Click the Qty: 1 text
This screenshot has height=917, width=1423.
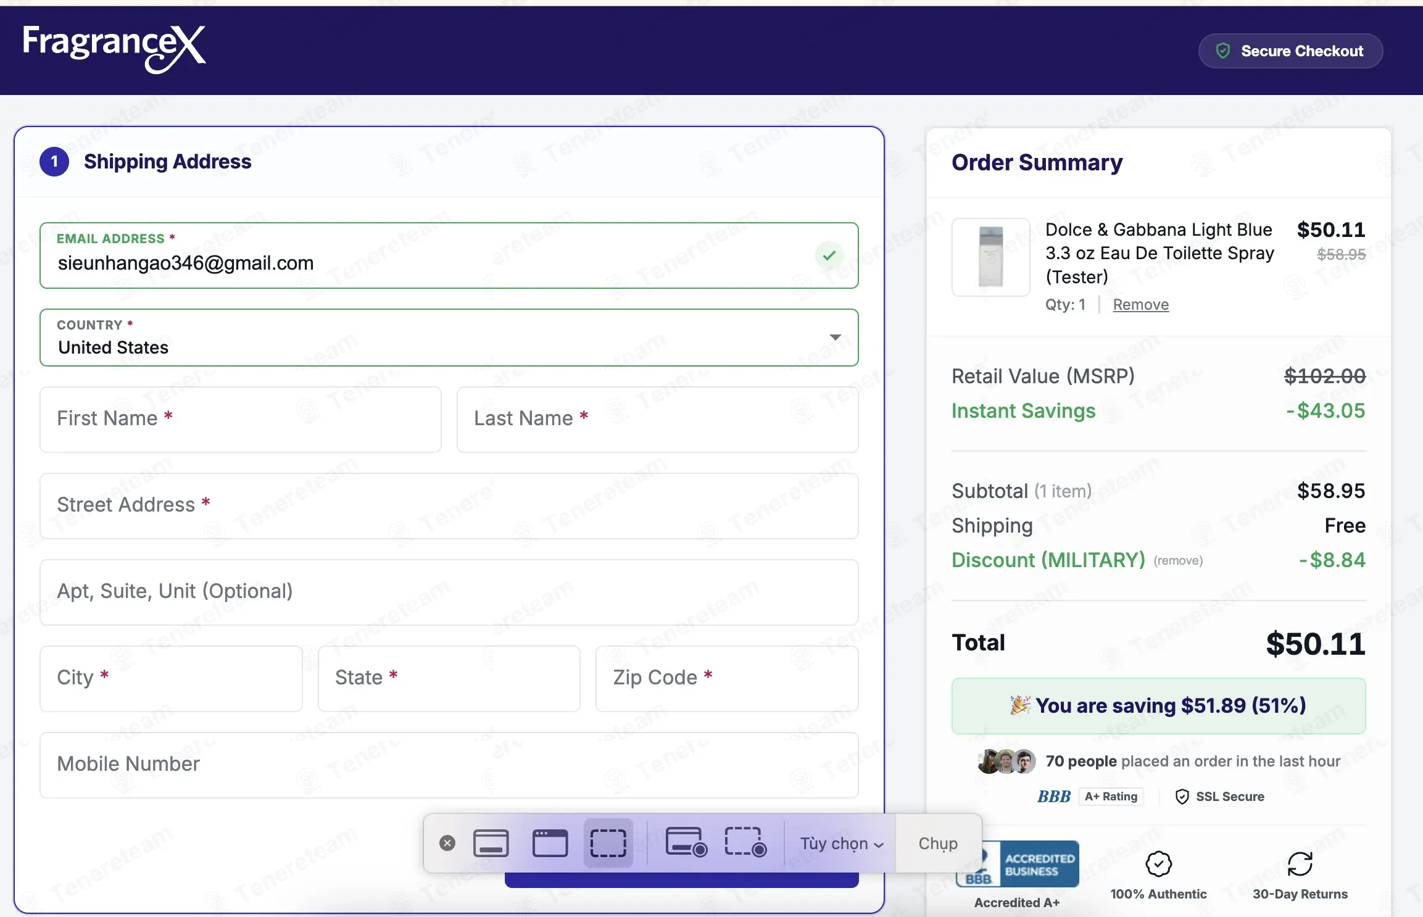click(1065, 305)
